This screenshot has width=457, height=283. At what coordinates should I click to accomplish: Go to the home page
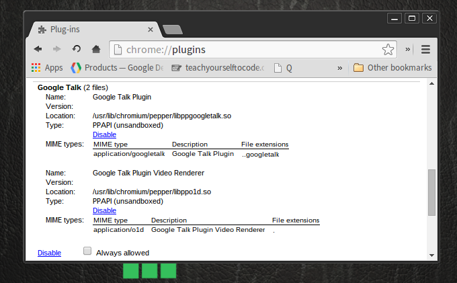tap(96, 49)
